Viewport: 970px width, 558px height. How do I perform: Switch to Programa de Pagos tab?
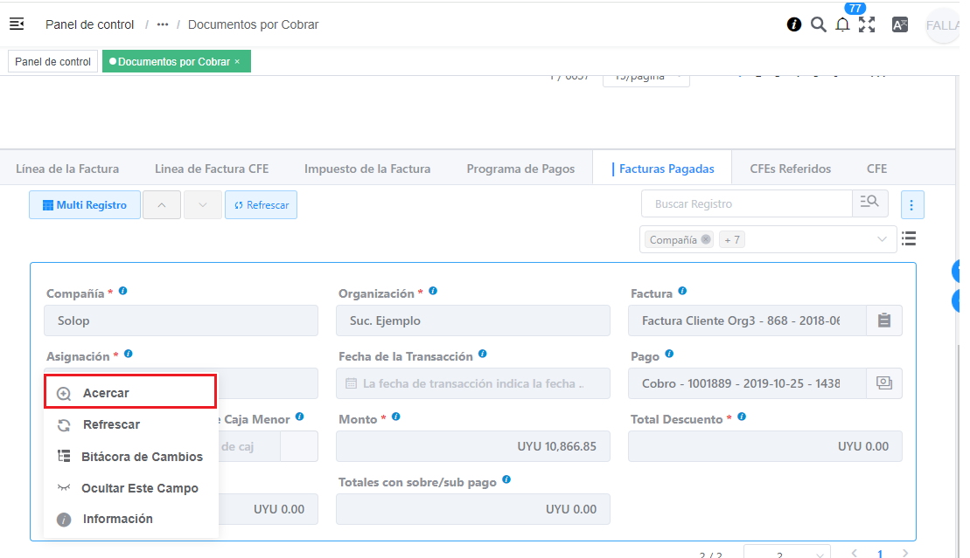(520, 169)
